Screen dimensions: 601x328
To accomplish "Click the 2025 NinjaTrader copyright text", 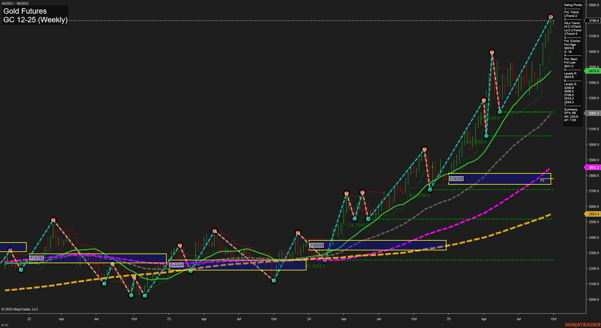I will pos(20,309).
